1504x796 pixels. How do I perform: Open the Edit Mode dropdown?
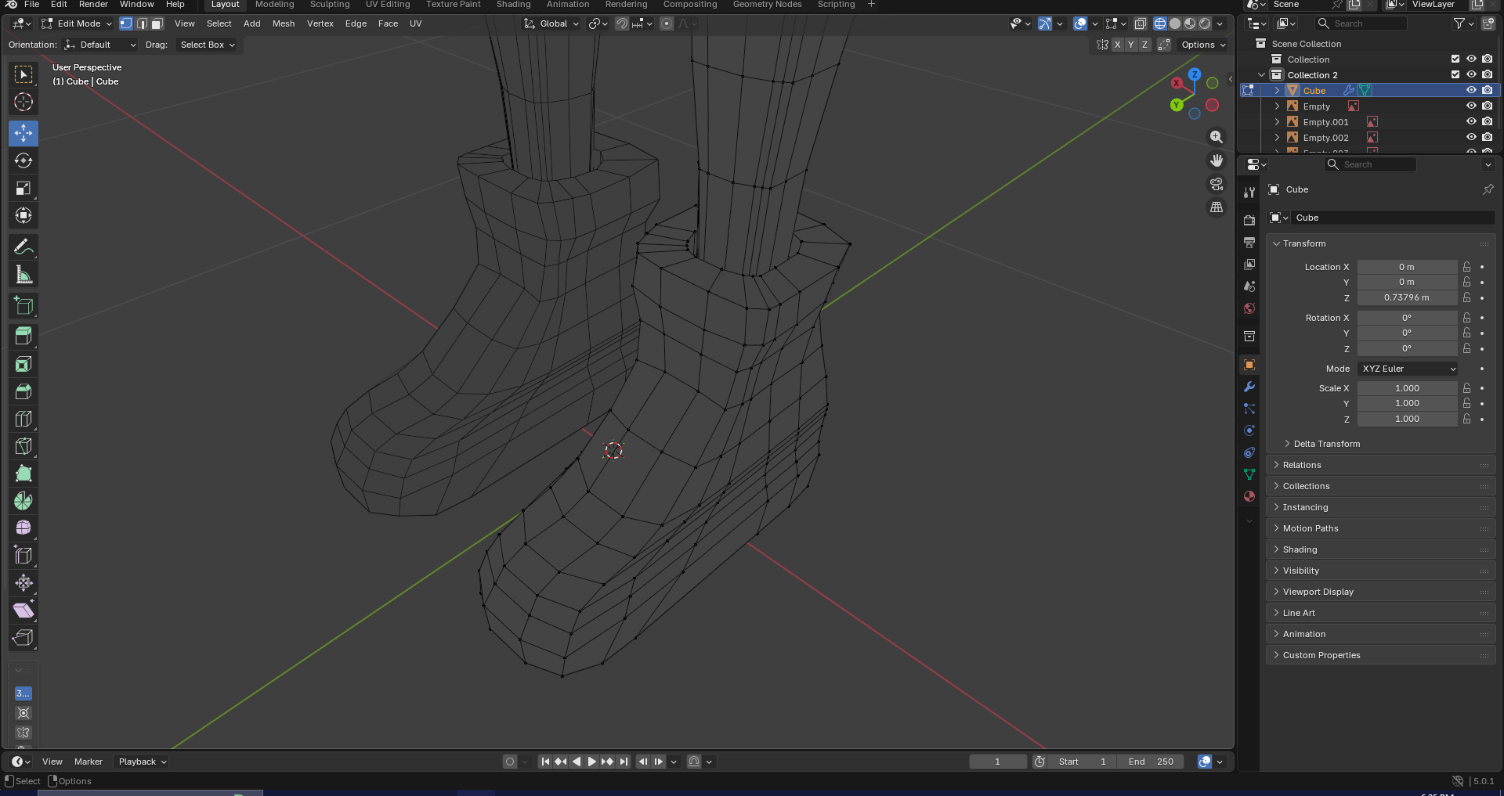[x=77, y=23]
